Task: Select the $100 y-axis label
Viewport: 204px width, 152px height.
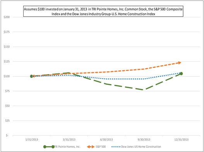Action: pos(7,76)
